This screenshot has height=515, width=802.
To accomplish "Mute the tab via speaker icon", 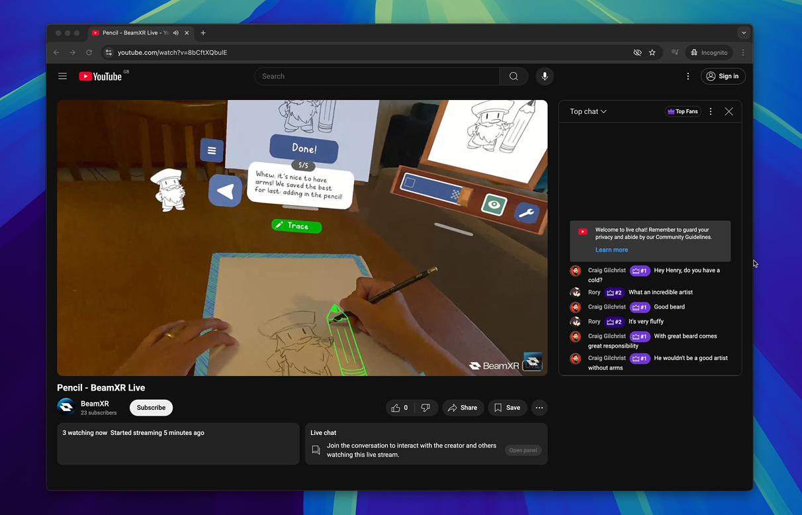I will (176, 33).
